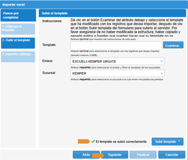
Task: Click the green success checkmark icon
Action: [93, 141]
